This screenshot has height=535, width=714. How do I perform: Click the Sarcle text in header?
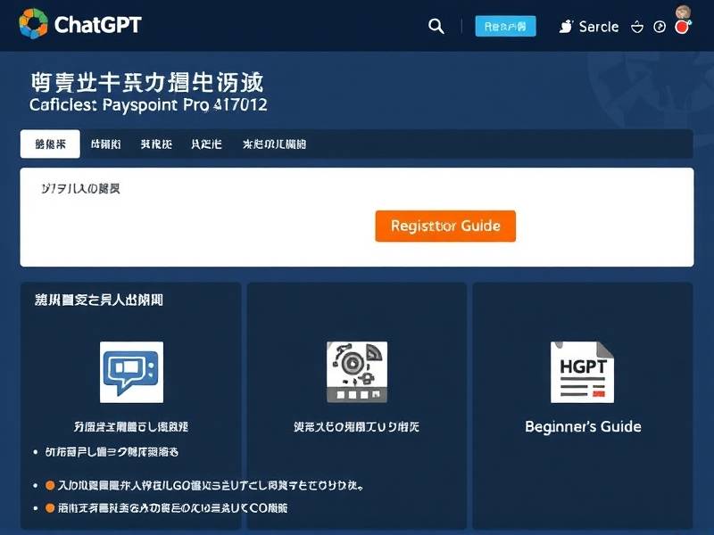pyautogui.click(x=598, y=27)
